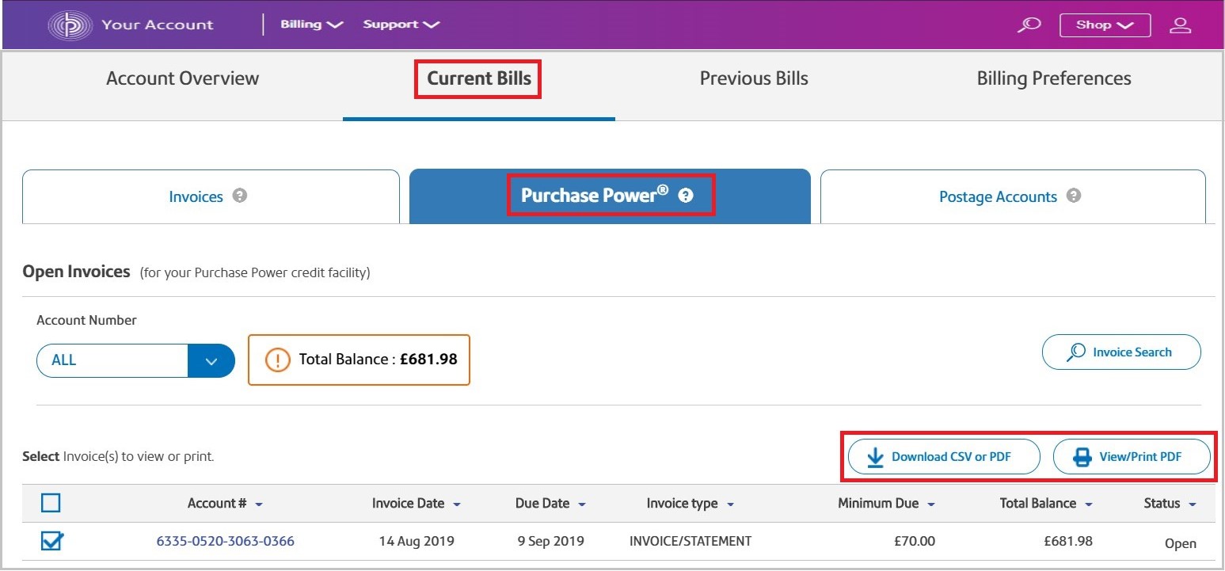Screen dimensions: 1225x571
Task: Sort by Account # column arrow
Action: pos(259,504)
